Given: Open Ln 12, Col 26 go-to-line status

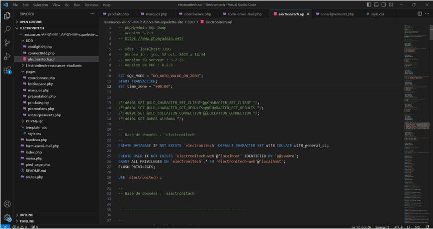Looking at the screenshot, I should 361,227.
